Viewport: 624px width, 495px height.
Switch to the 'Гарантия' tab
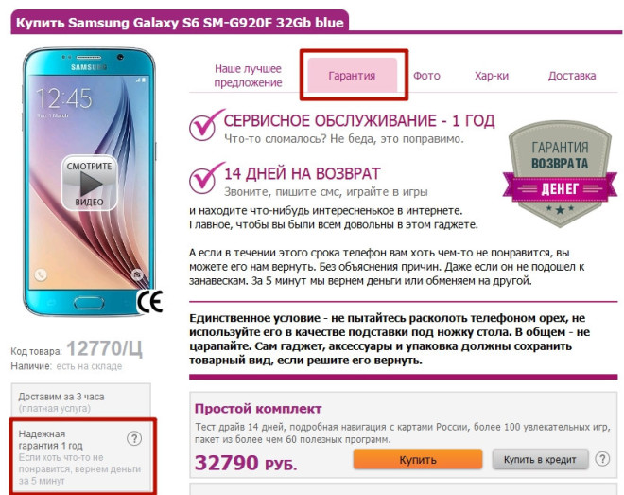pos(353,76)
